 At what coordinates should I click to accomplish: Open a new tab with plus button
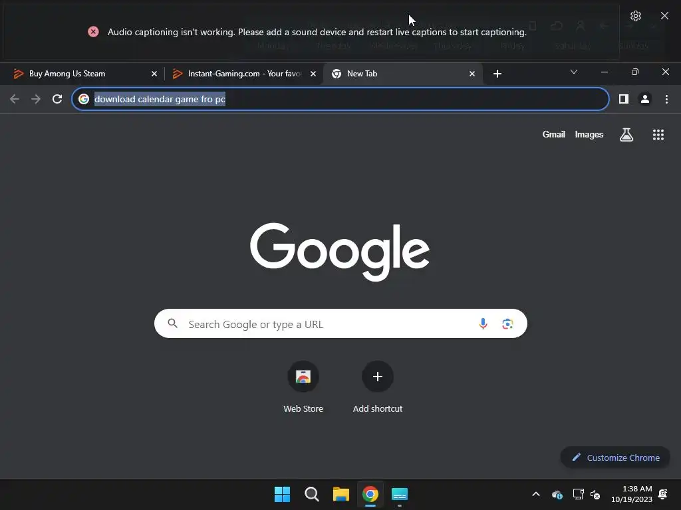(497, 74)
